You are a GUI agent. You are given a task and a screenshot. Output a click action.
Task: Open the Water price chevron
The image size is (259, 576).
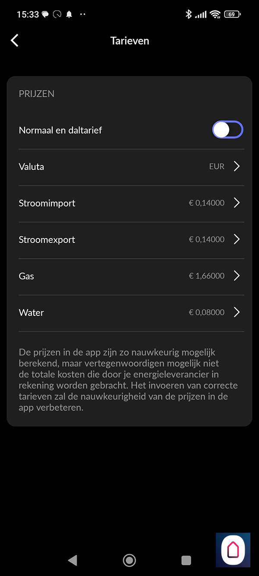click(237, 312)
